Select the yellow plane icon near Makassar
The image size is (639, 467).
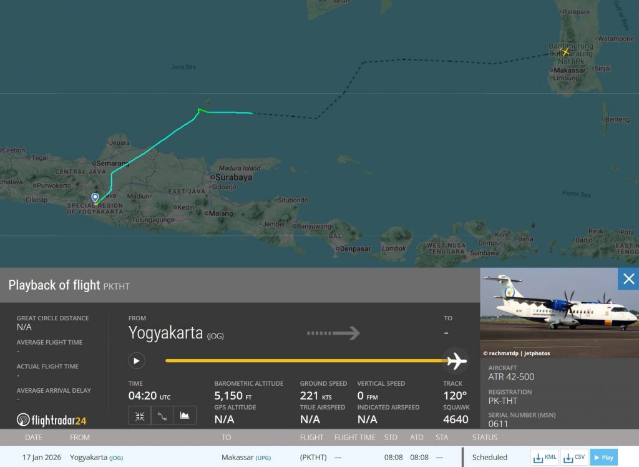pyautogui.click(x=565, y=52)
